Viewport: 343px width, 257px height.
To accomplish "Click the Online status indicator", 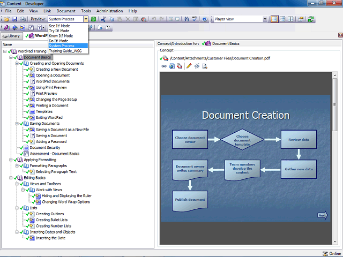I will 332,253.
